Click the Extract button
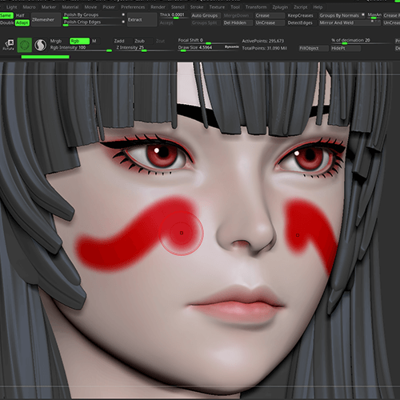This screenshot has height=400, width=400. 142,19
